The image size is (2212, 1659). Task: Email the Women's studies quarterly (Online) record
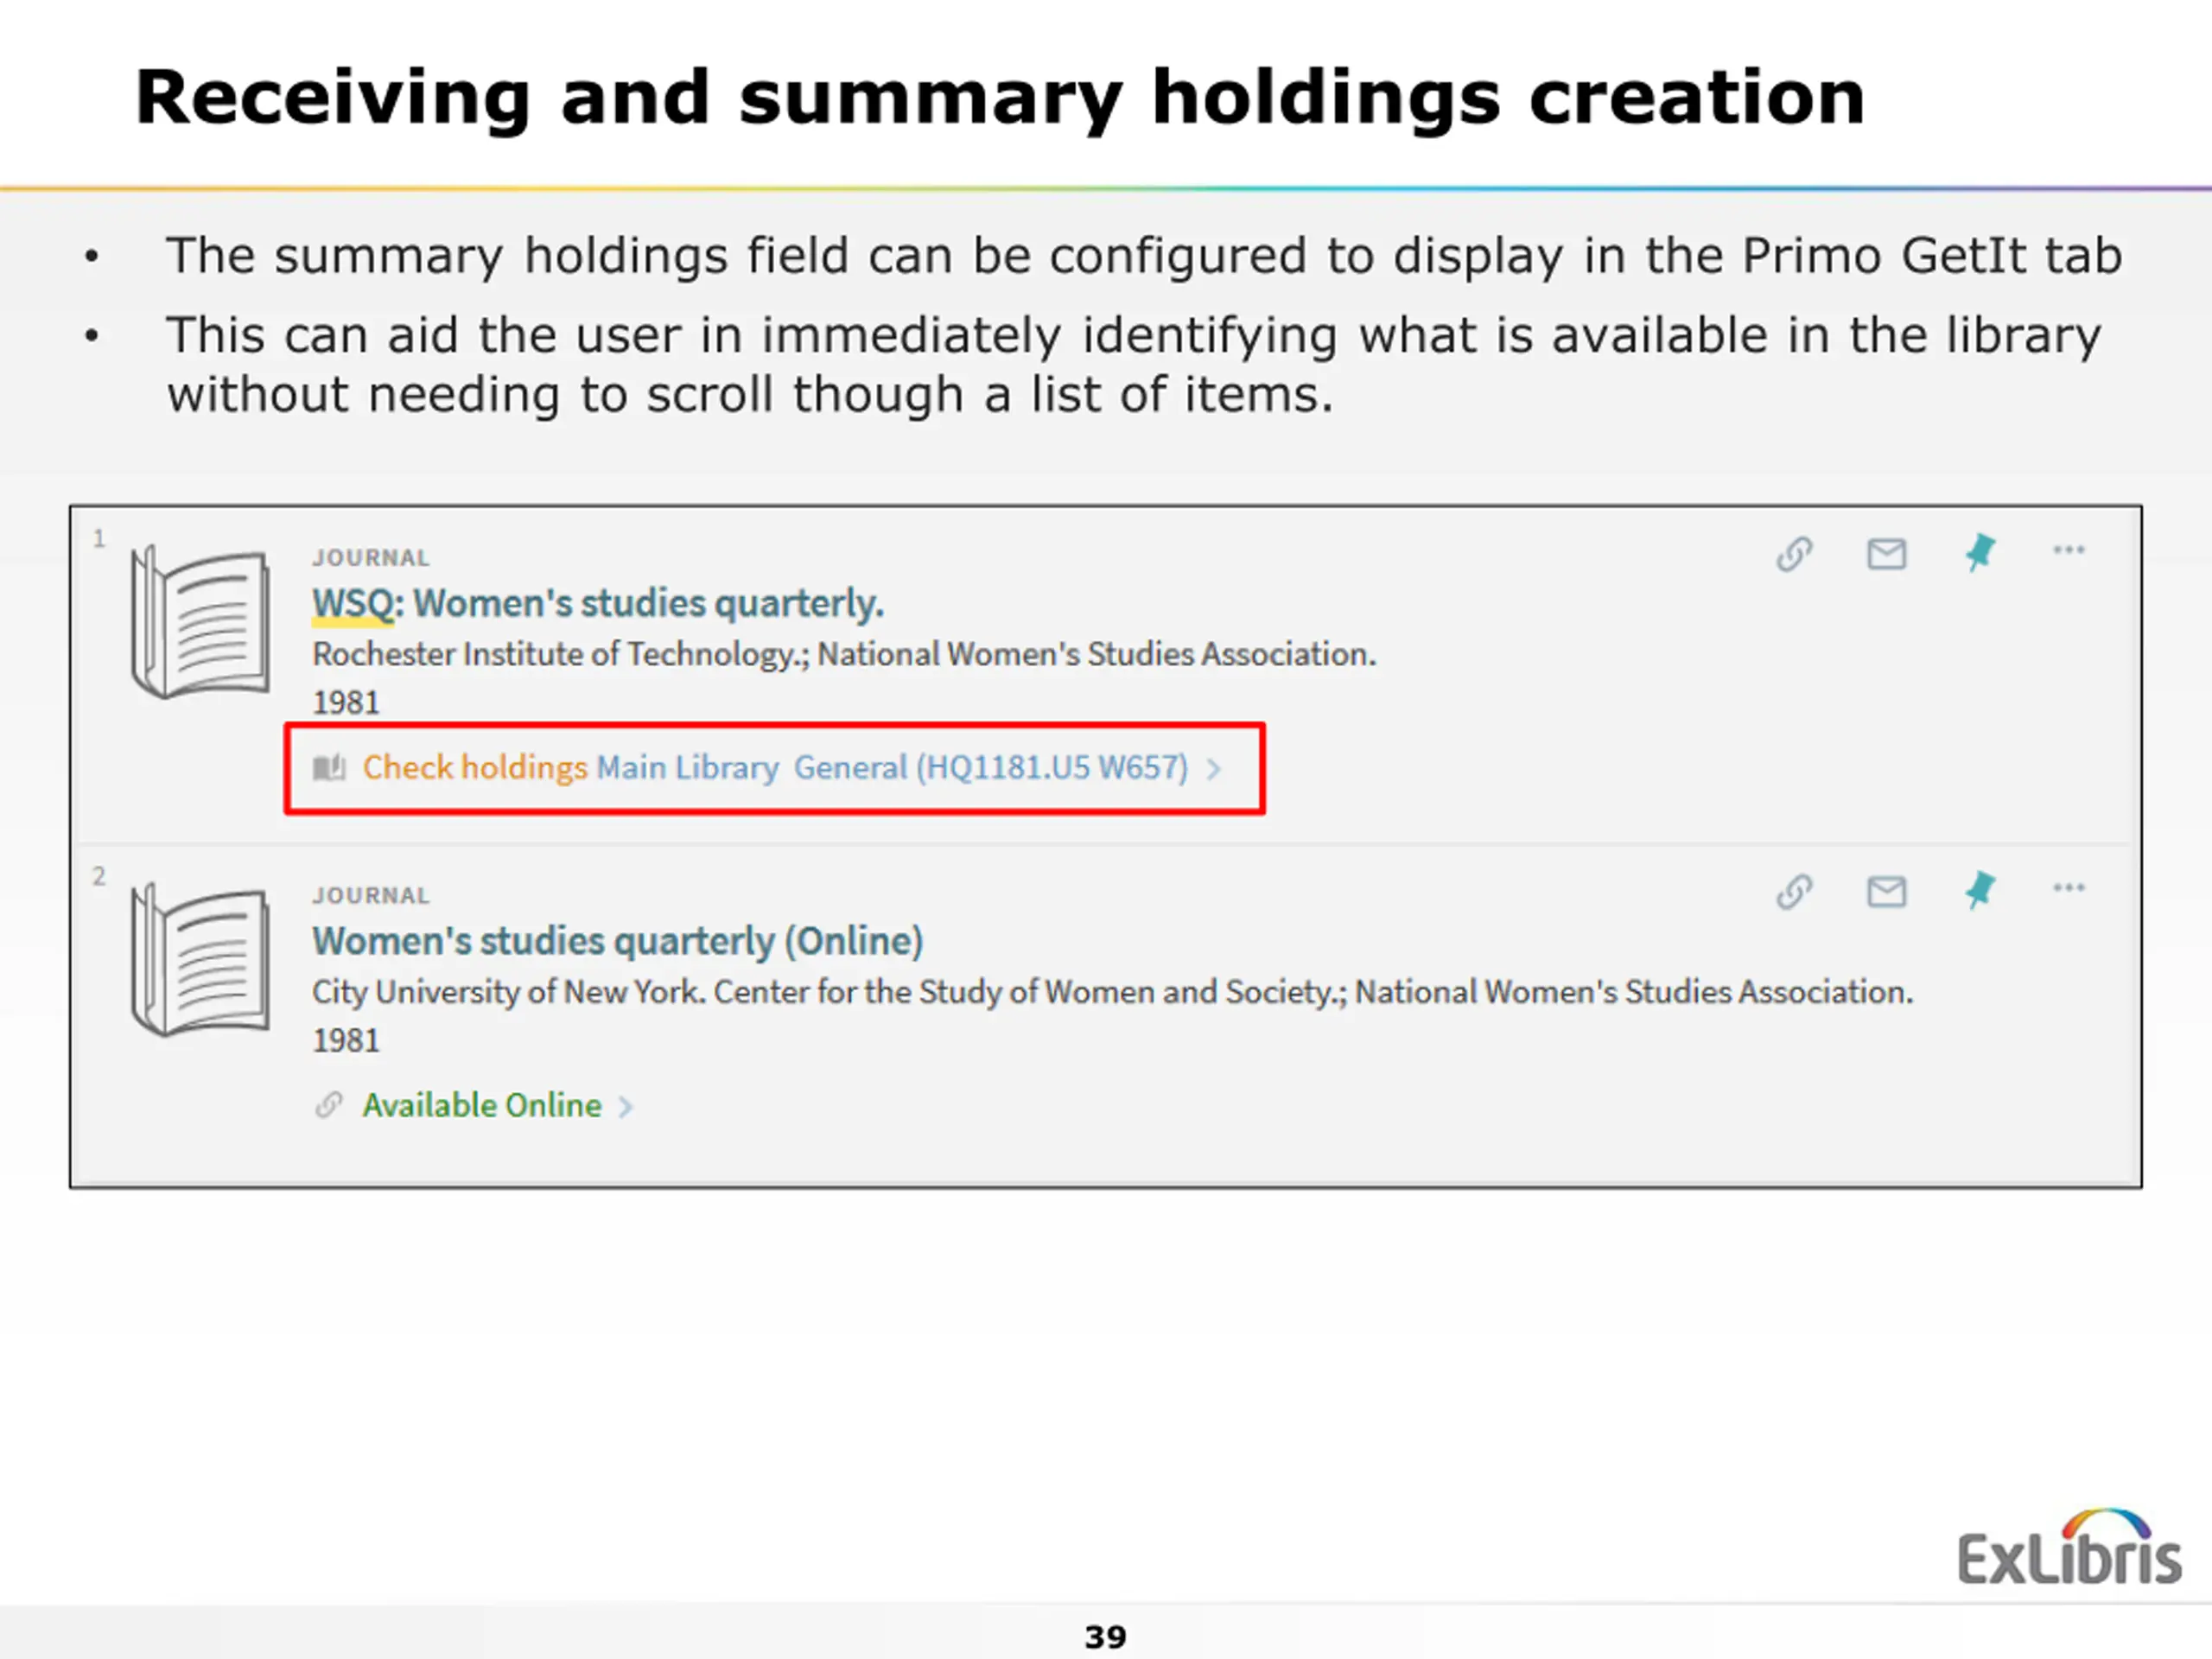(1886, 891)
